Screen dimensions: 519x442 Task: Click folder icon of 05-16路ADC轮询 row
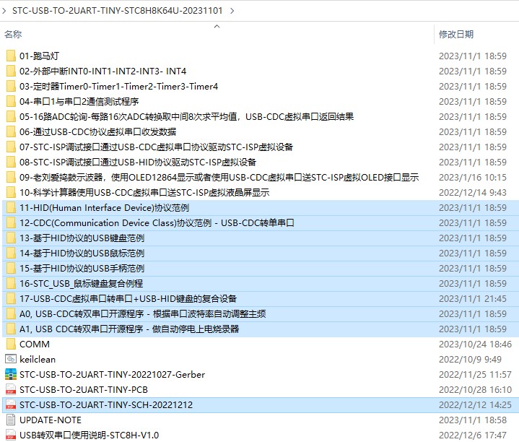pos(11,116)
